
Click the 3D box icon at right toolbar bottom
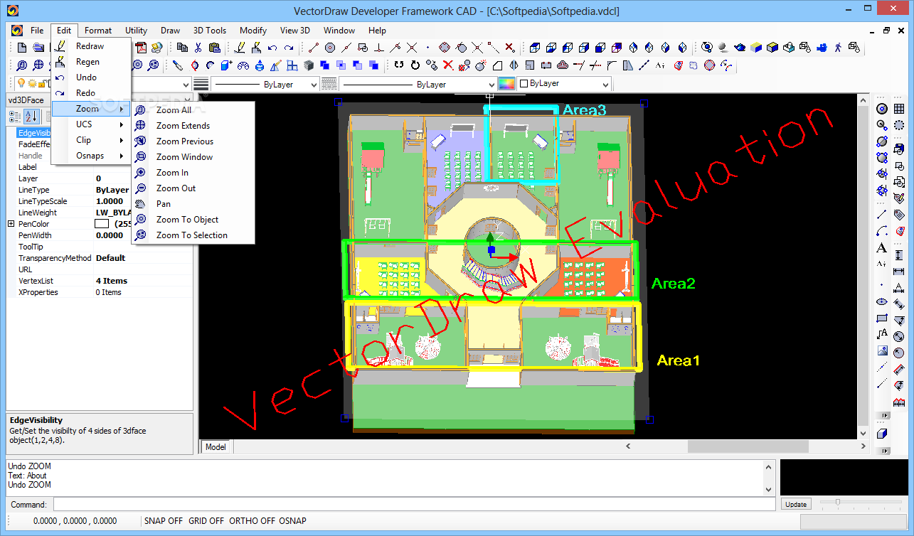[882, 433]
